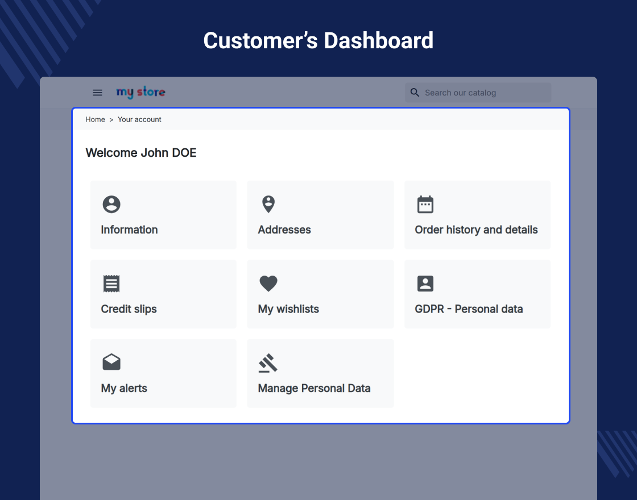
Task: Open the My wishlists label
Action: pyautogui.click(x=288, y=309)
